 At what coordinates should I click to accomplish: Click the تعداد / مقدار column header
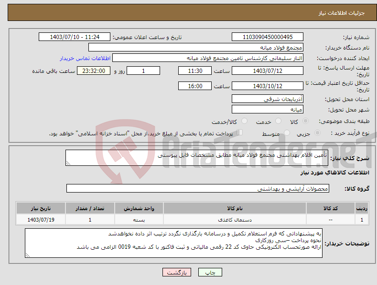pyautogui.click(x=90, y=208)
